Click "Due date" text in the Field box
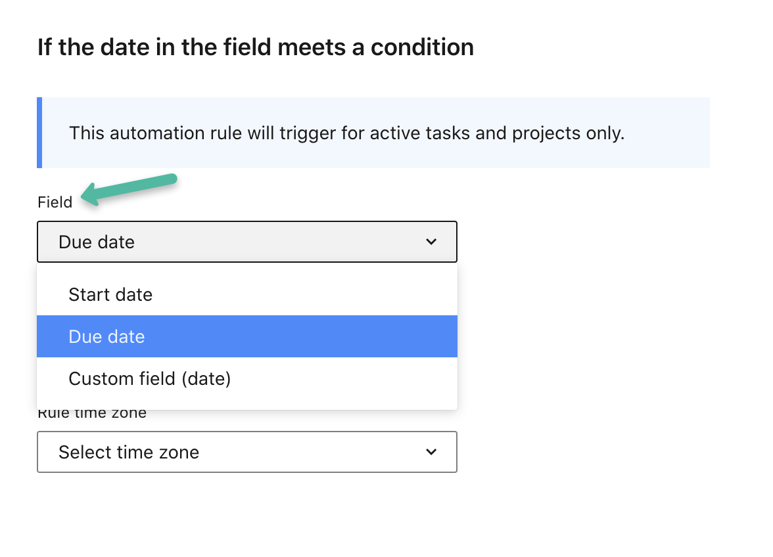 [97, 242]
